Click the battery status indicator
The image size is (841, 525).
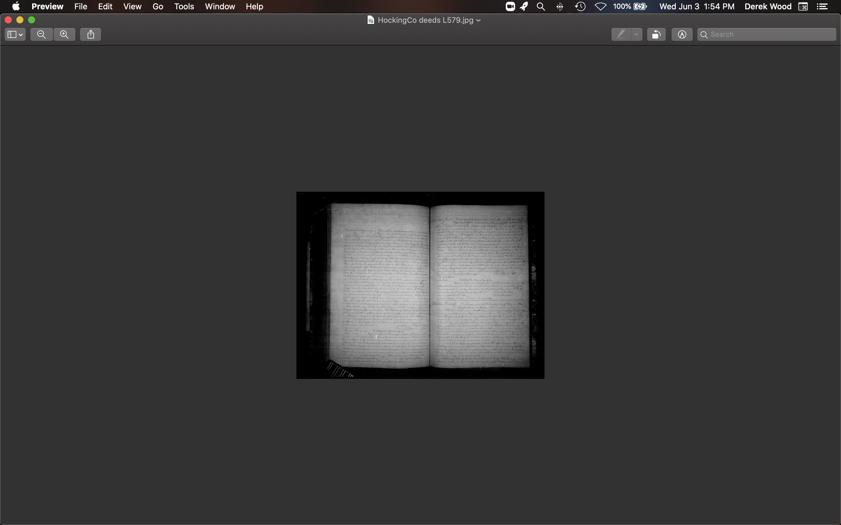[630, 7]
